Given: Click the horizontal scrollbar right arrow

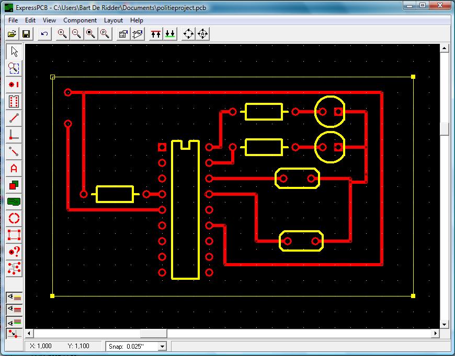Looking at the screenshot, I should (x=435, y=334).
